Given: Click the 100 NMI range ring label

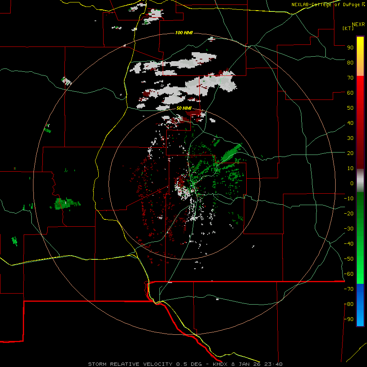Looking at the screenshot, I should coord(184,33).
